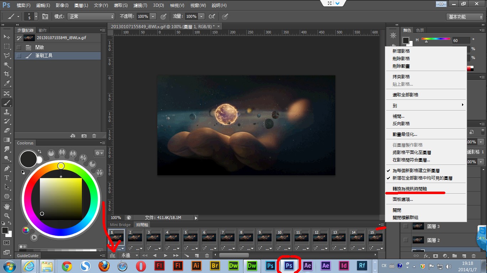Image resolution: width=487 pixels, height=273 pixels.
Task: Choose the Eraser tool
Action: pos(7,130)
